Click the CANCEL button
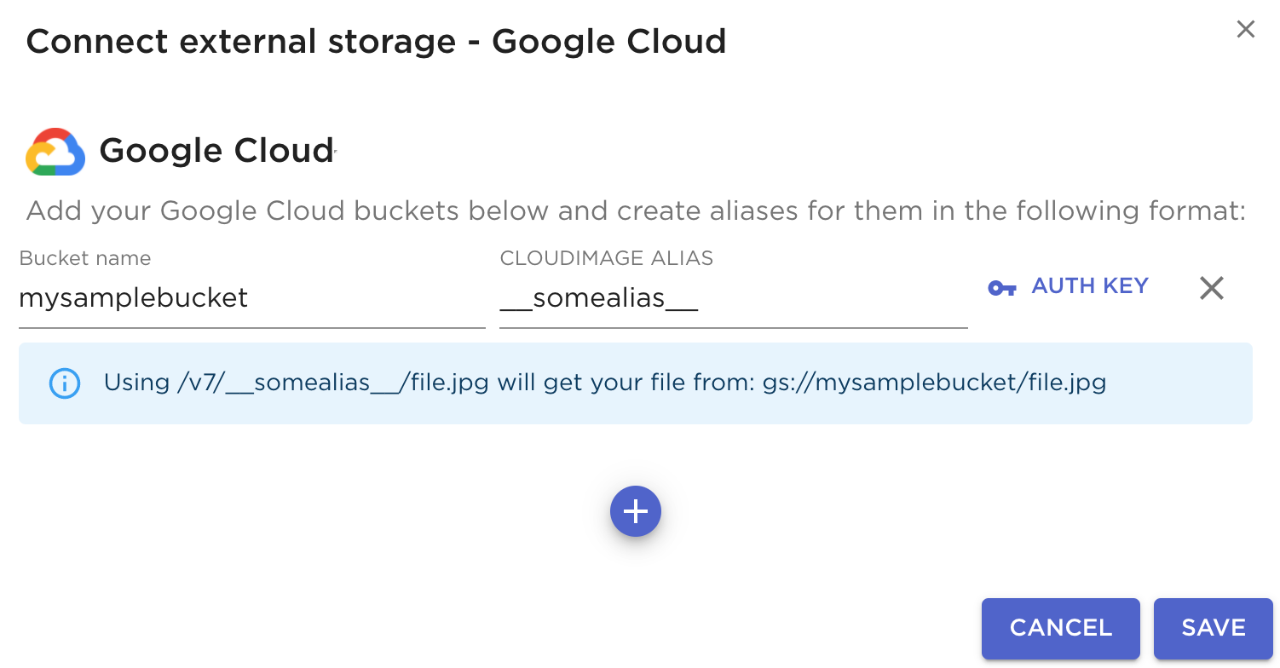Image resolution: width=1280 pixels, height=668 pixels. [x=1060, y=628]
